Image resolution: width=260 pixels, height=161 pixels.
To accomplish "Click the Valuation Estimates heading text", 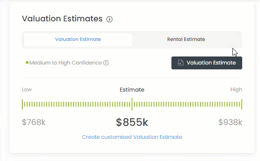I will click(x=62, y=19).
